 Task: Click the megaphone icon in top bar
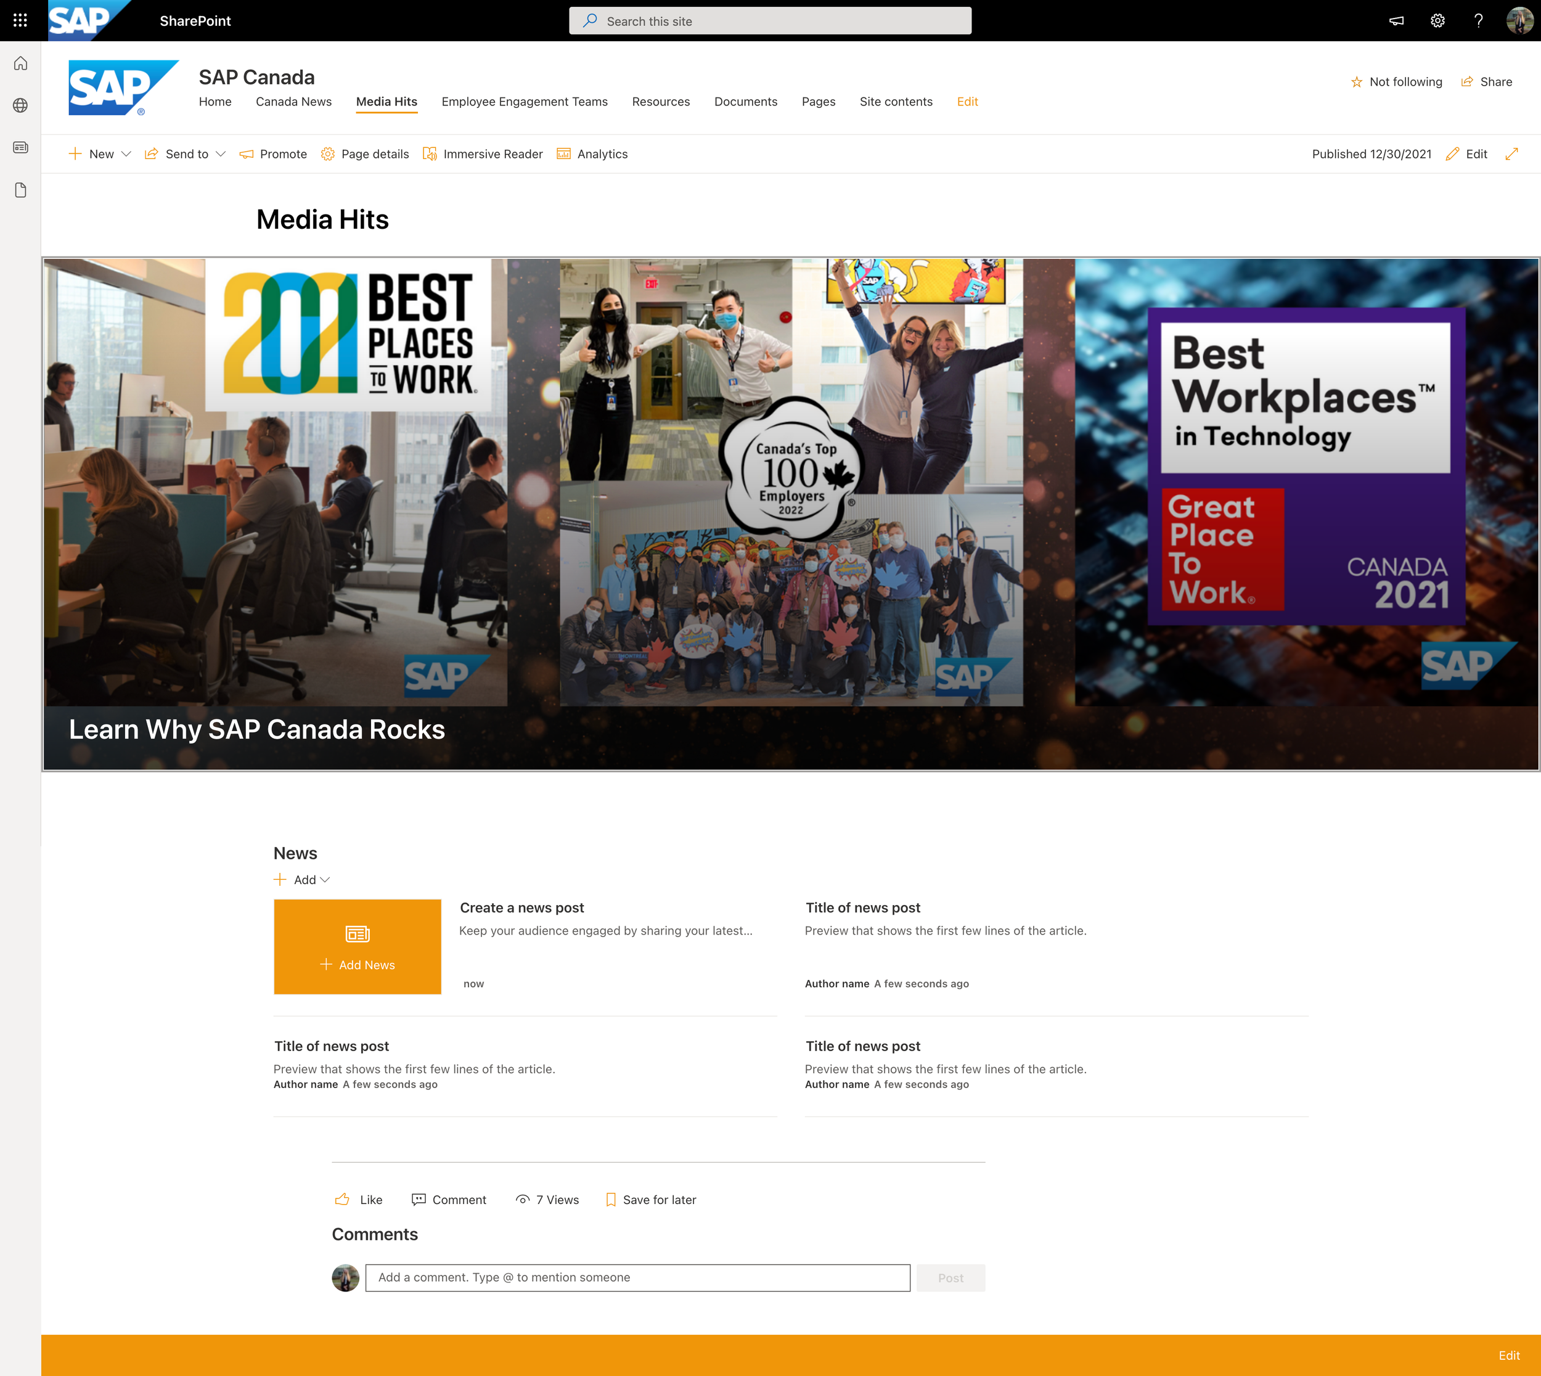pyautogui.click(x=1396, y=20)
